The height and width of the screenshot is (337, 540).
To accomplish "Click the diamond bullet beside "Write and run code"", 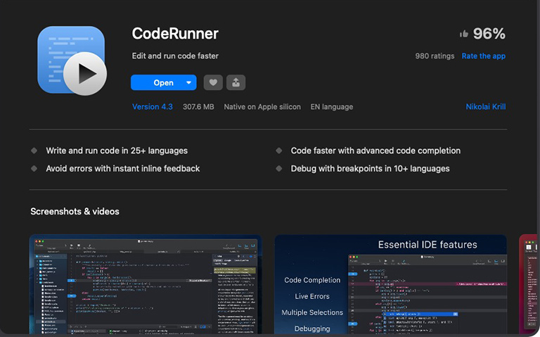I will click(x=34, y=151).
